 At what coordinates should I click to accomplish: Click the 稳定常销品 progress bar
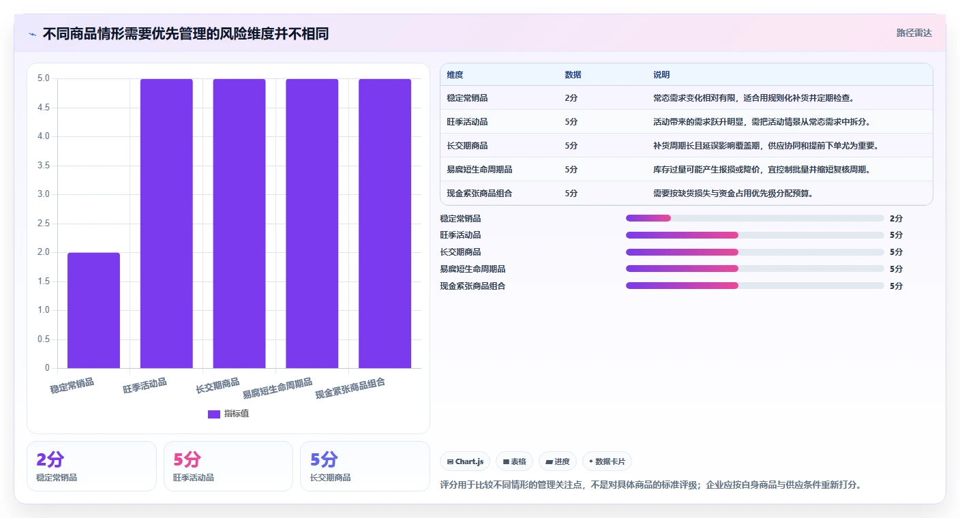(x=755, y=218)
